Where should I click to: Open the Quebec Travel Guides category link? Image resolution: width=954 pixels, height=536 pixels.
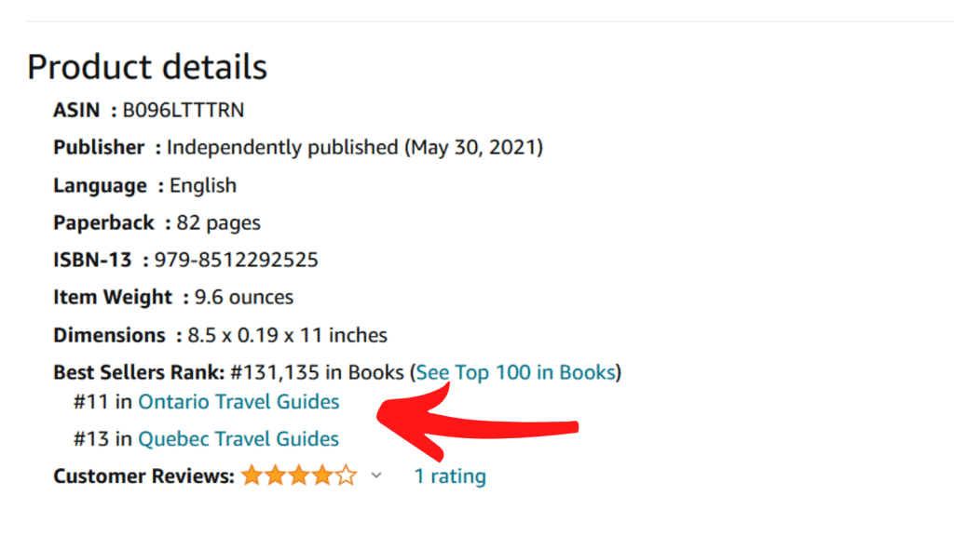pos(238,438)
